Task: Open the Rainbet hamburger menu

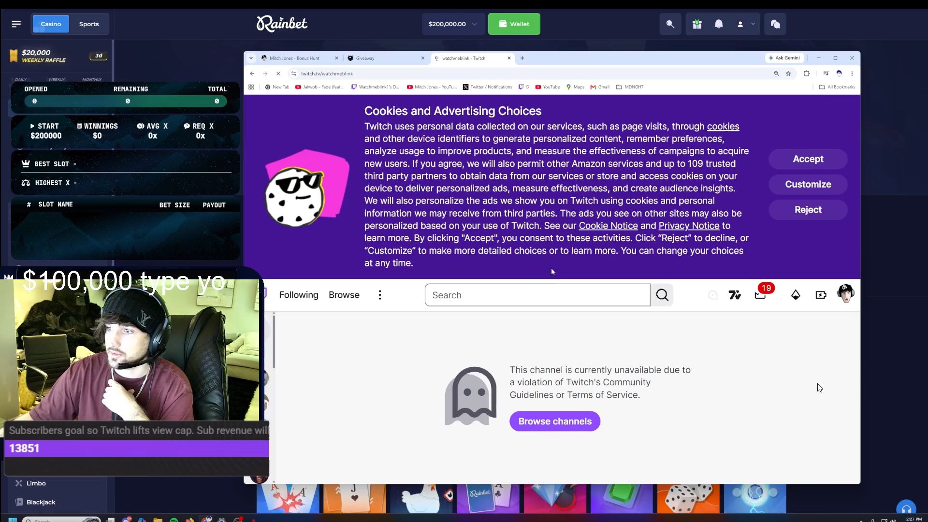Action: tap(16, 24)
